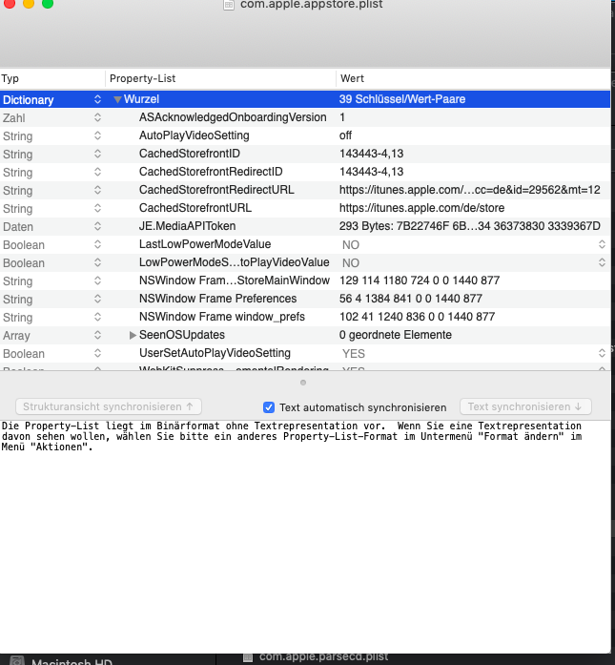Open value dropdown for UserSetAutoPlayVideoSetting YES
The width and height of the screenshot is (615, 665).
click(x=602, y=353)
